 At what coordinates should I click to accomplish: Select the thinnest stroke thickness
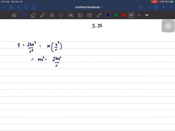[x=139, y=15]
